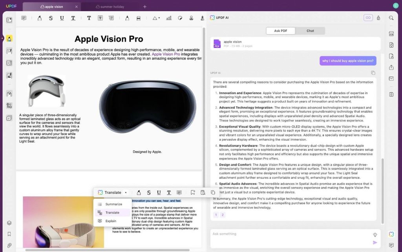
Task: Toggle the unlimited infinity button in AI panel
Action: pos(368,18)
